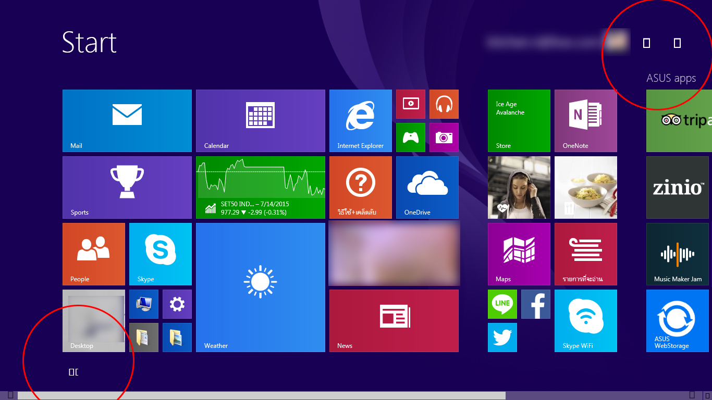Viewport: 712px width, 400px height.
Task: Switch to the Desktop tile
Action: [x=94, y=321]
